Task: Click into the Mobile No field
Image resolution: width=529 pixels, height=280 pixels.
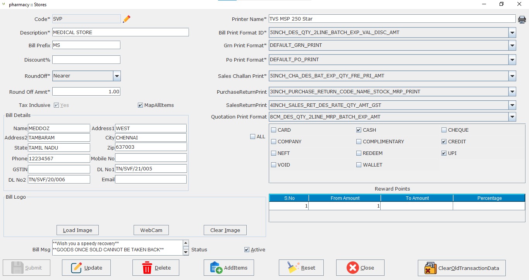Action: [151, 158]
